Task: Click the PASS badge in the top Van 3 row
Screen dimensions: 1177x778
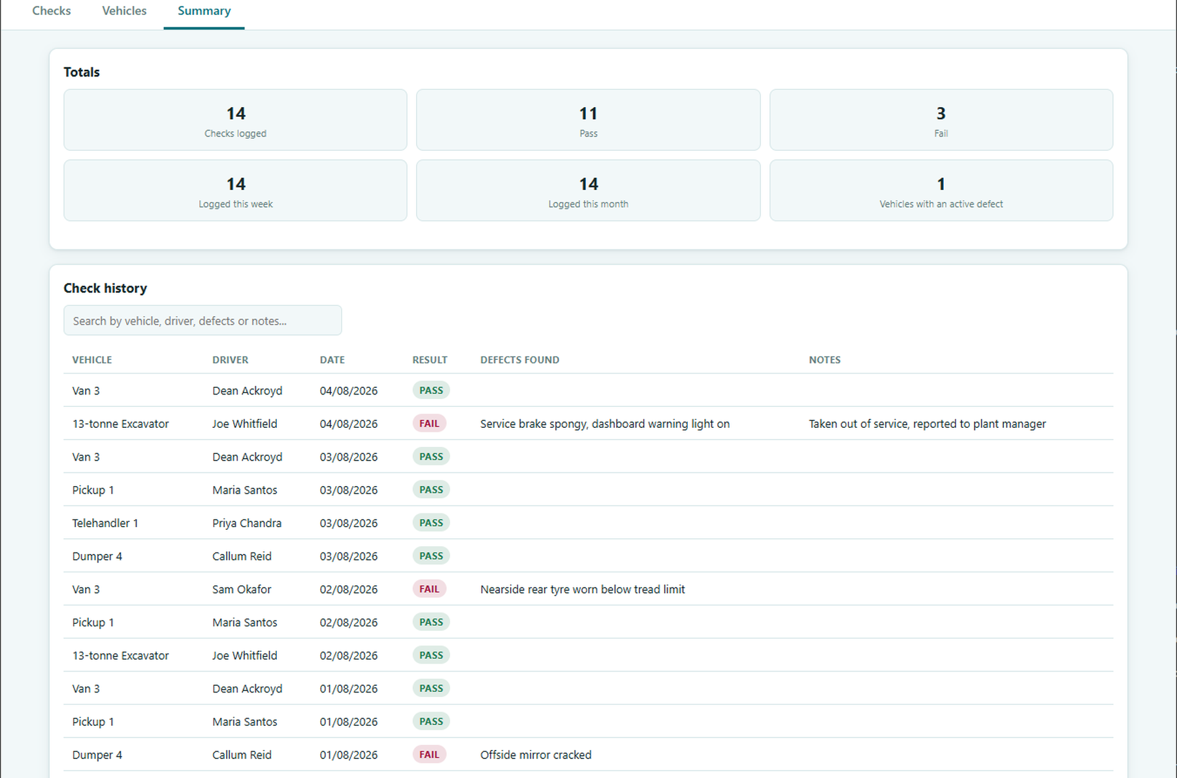Action: click(431, 390)
